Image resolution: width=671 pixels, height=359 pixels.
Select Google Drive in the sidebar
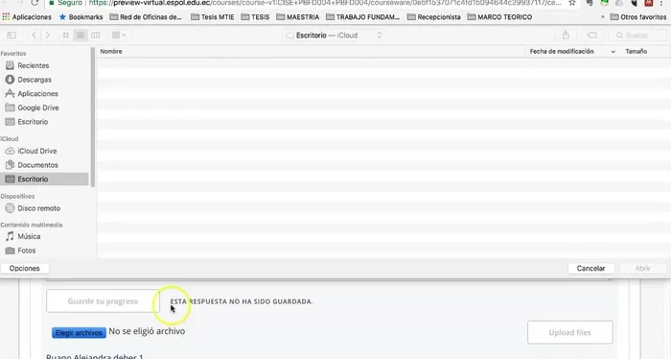click(x=38, y=108)
